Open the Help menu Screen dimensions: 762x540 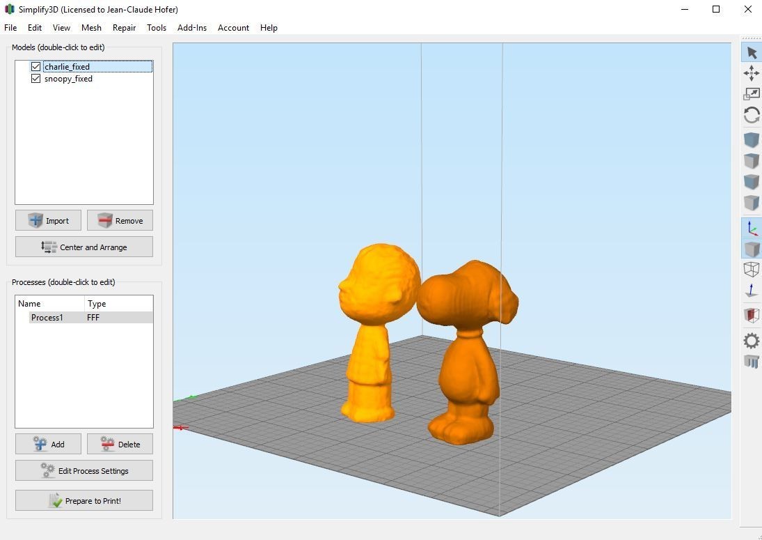[x=269, y=28]
